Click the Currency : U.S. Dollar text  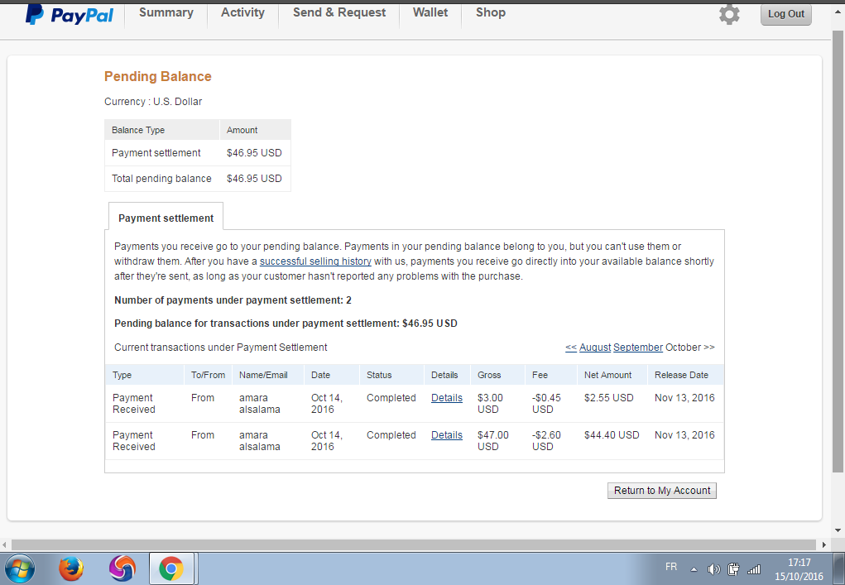153,101
